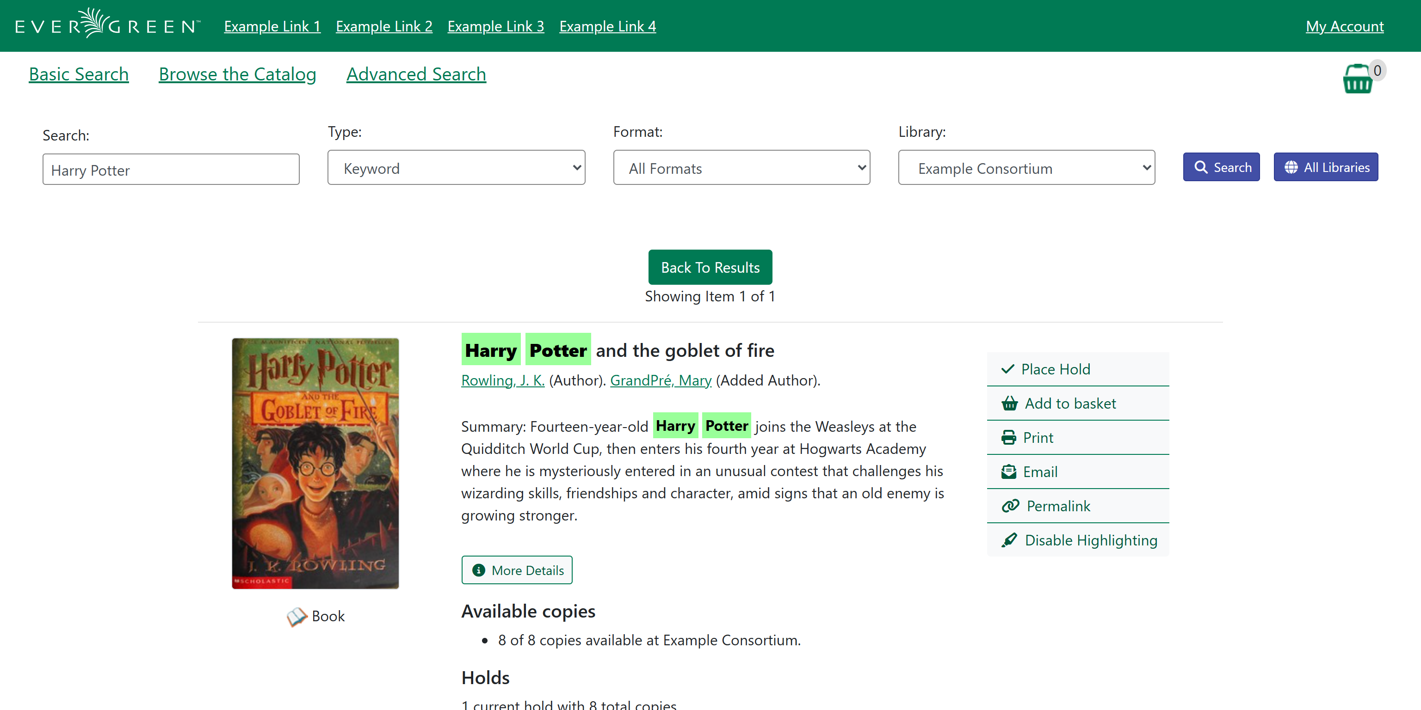Viewport: 1421px width, 710px height.
Task: Click the envelope icon beside Email
Action: [1008, 472]
